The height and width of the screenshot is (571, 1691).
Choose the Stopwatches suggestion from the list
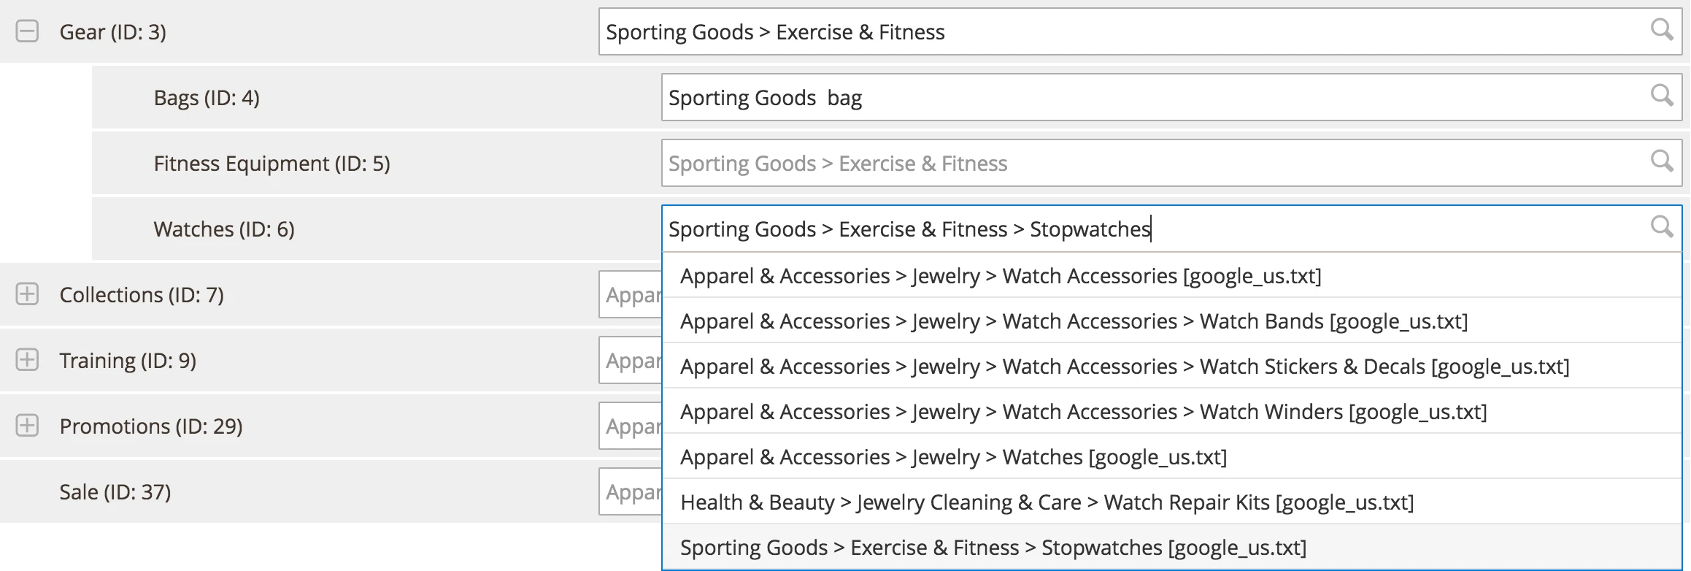[x=993, y=547]
